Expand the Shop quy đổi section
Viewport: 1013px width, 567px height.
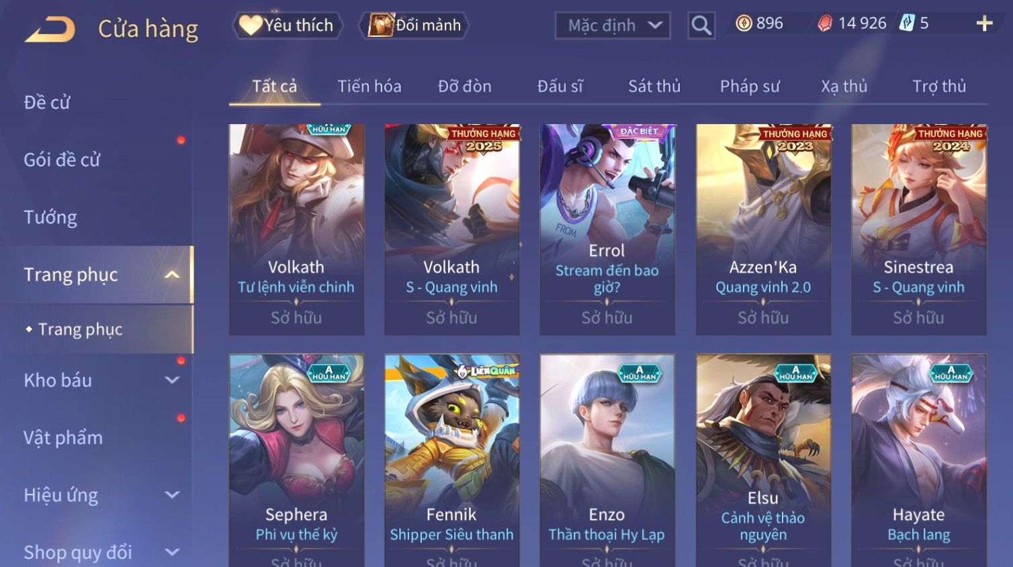coord(172,552)
